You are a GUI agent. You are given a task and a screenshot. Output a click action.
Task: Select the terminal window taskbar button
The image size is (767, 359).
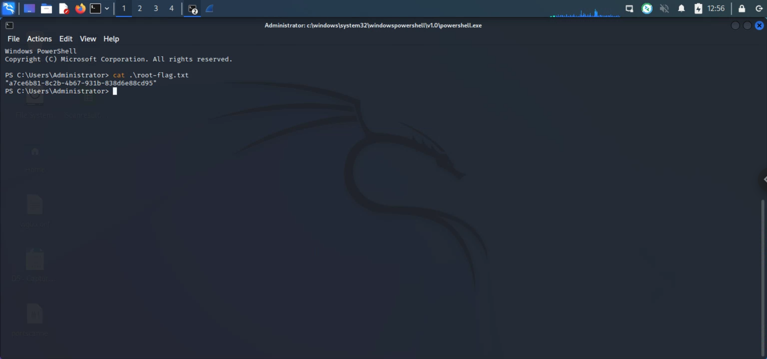[x=193, y=9]
